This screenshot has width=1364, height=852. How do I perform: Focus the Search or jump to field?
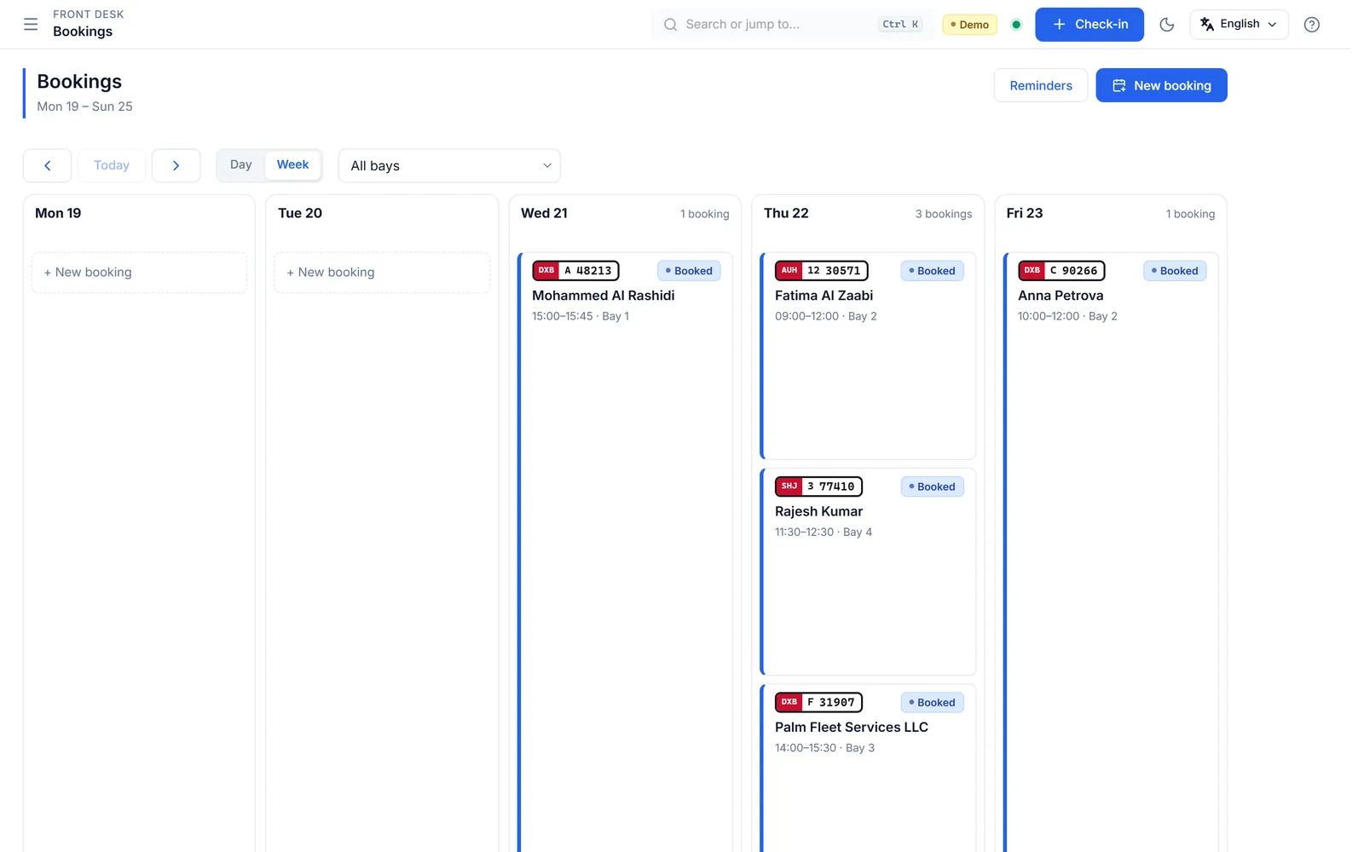coord(792,24)
